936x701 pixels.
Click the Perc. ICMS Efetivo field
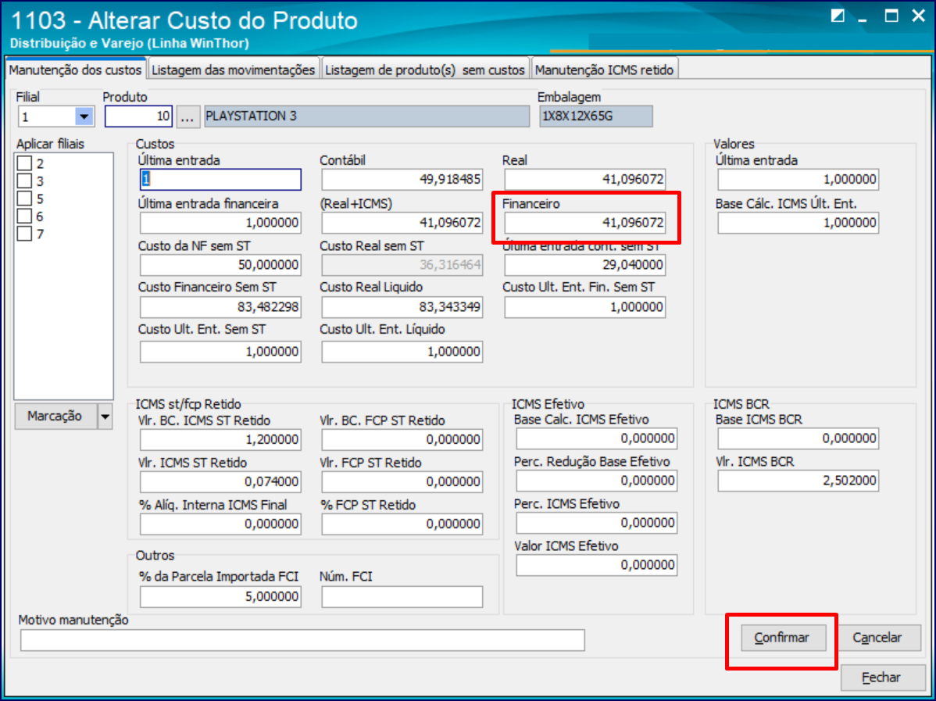597,523
